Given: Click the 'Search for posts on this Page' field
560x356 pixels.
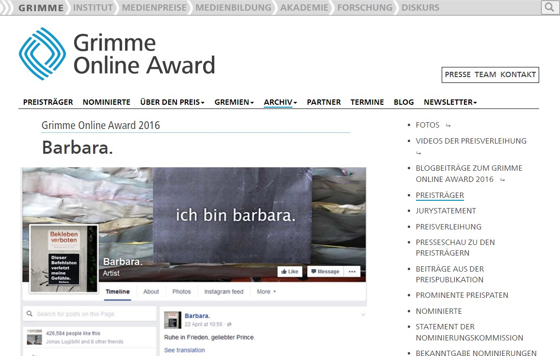Looking at the screenshot, I should [90, 314].
